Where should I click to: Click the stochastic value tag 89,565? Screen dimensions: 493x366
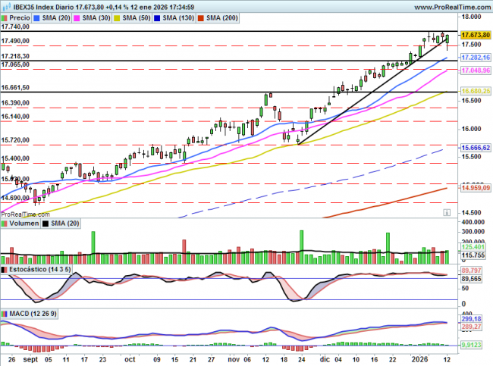tap(471, 279)
